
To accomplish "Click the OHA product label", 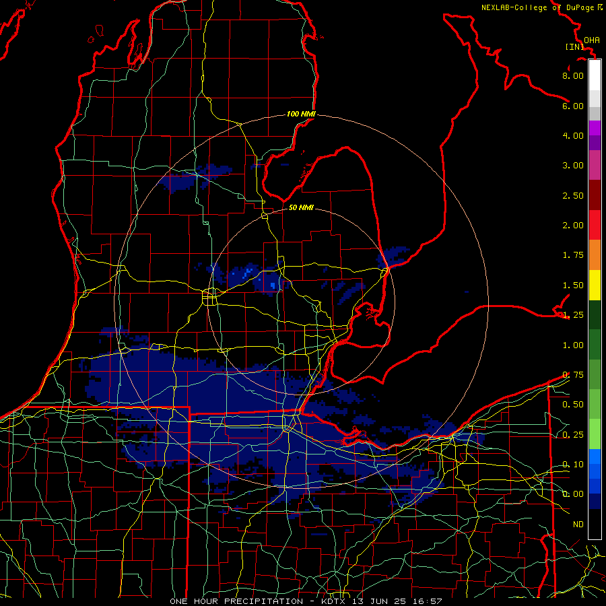I will [592, 40].
